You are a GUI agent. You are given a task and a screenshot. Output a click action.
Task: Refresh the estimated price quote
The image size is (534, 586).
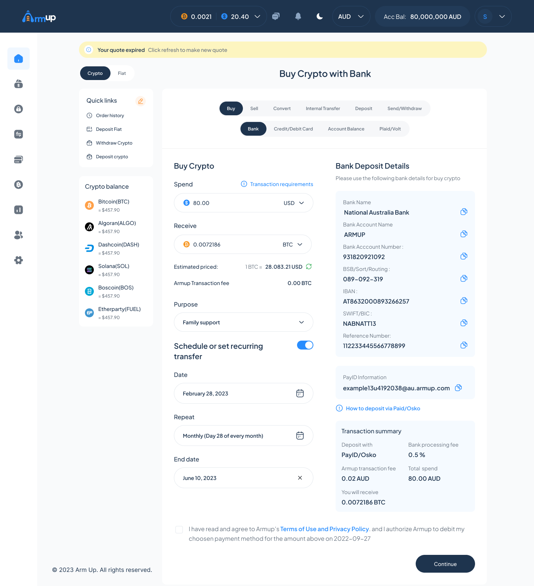pyautogui.click(x=309, y=266)
